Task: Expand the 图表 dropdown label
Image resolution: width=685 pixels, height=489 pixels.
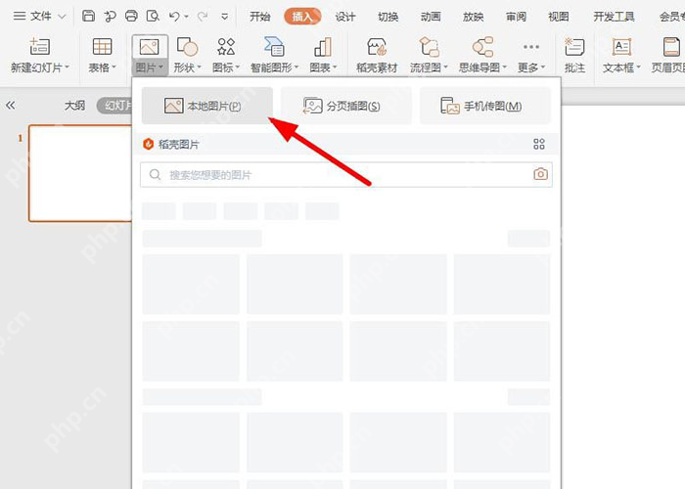Action: point(323,67)
